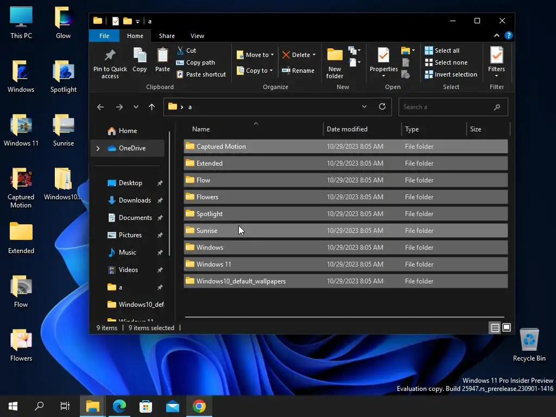Sort by Date modified column header
The image size is (556, 417).
(x=362, y=129)
